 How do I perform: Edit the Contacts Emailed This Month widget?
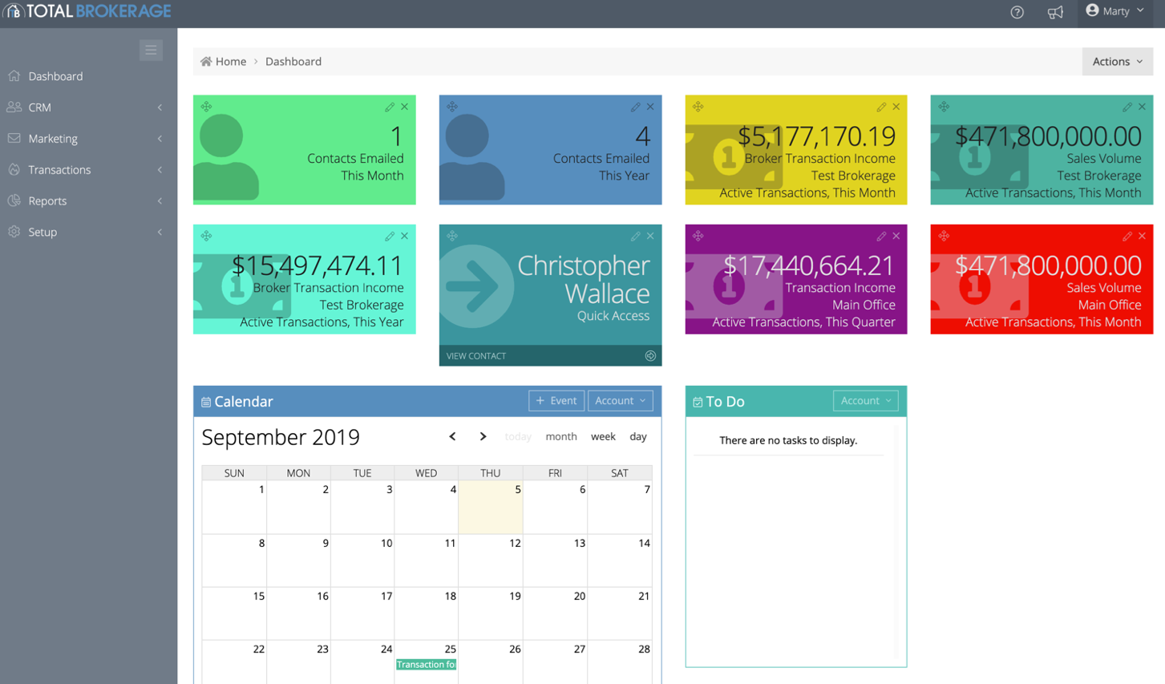[390, 107]
